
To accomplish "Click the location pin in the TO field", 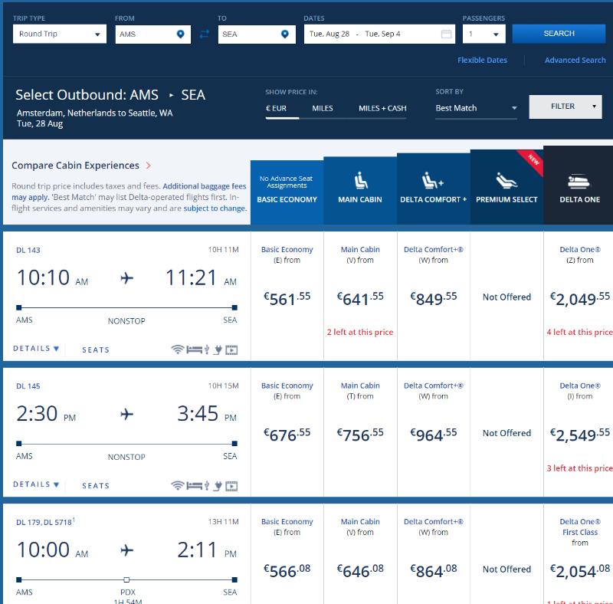I will point(284,34).
